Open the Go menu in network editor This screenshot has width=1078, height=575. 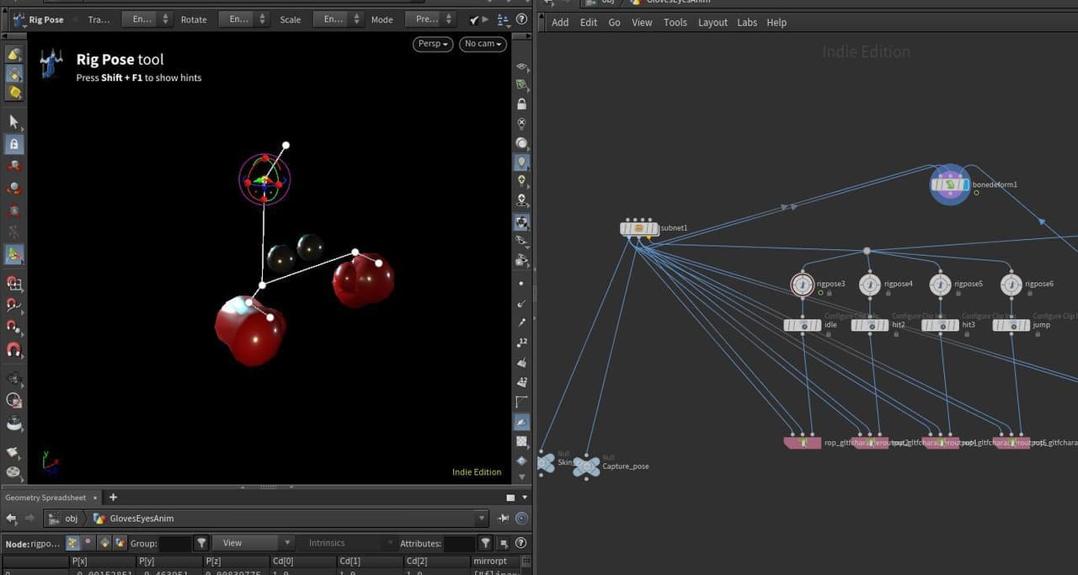tap(614, 23)
